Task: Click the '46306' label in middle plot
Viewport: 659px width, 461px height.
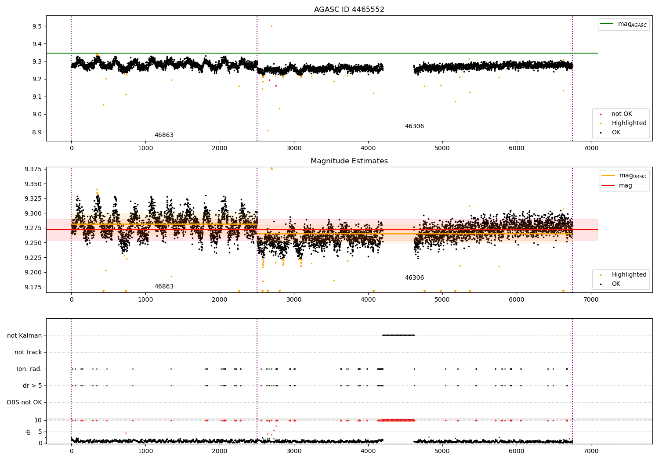Action: pyautogui.click(x=414, y=278)
